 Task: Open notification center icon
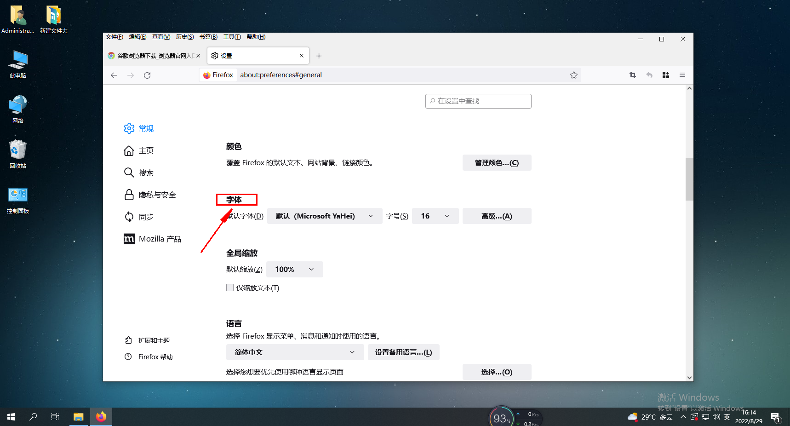(x=776, y=418)
